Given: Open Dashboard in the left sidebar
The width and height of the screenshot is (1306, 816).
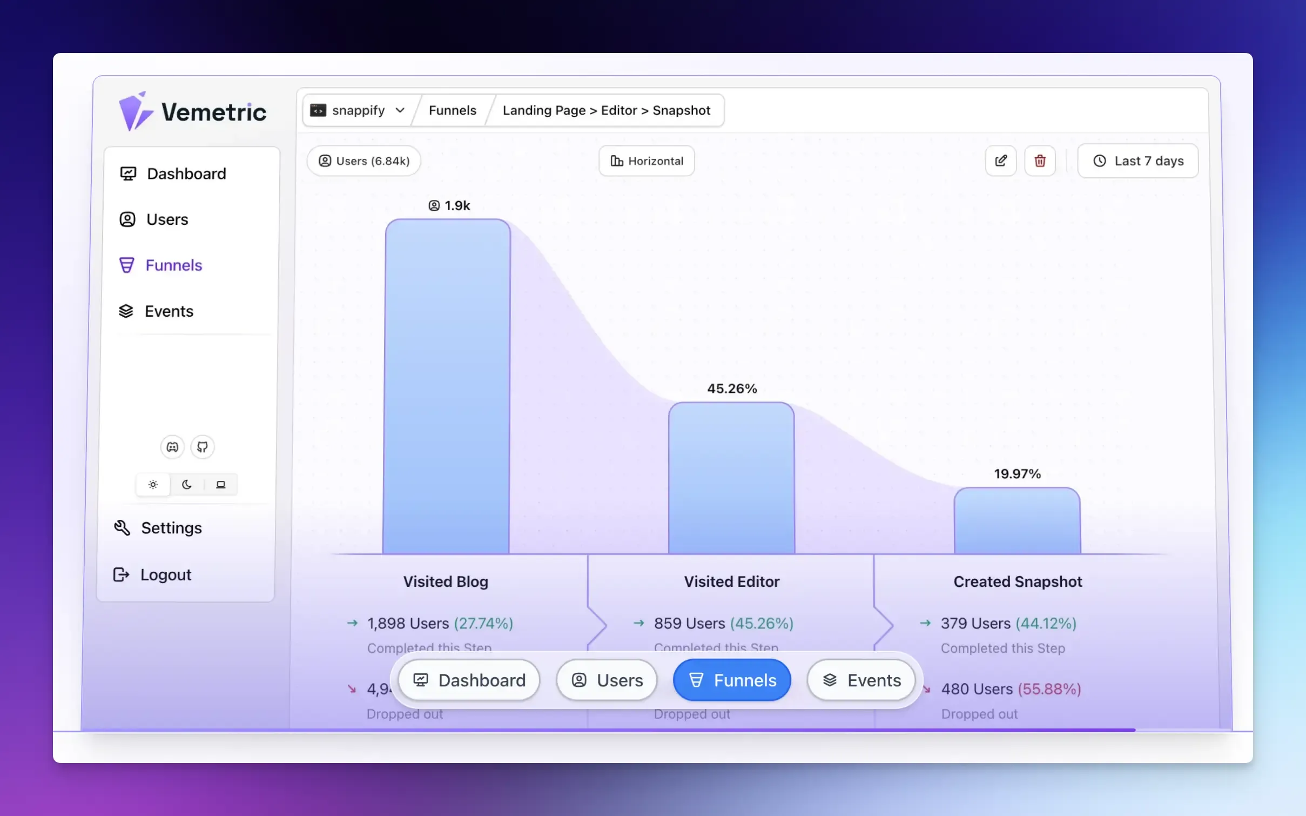Looking at the screenshot, I should (186, 174).
